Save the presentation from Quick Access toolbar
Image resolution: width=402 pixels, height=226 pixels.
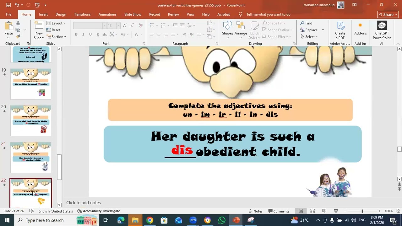(8, 5)
